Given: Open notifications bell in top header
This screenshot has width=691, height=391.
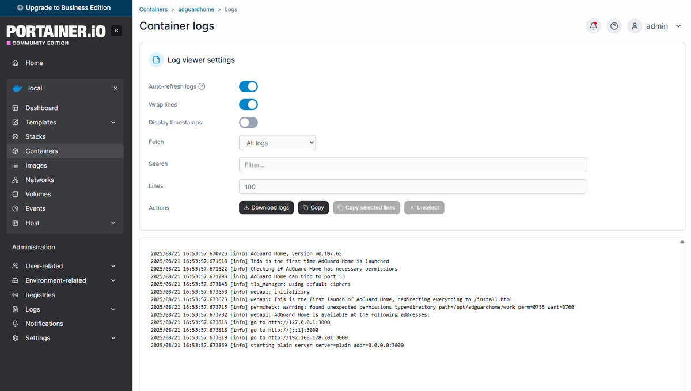Looking at the screenshot, I should [x=594, y=26].
